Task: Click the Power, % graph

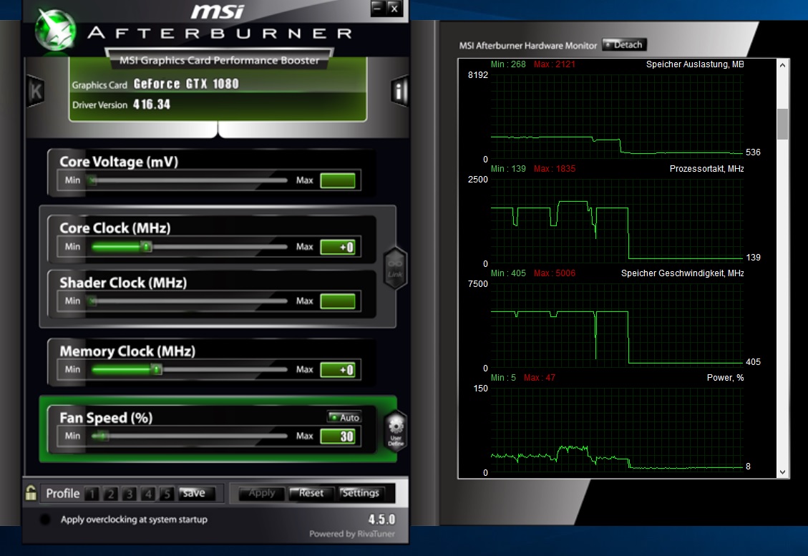Action: click(x=617, y=430)
